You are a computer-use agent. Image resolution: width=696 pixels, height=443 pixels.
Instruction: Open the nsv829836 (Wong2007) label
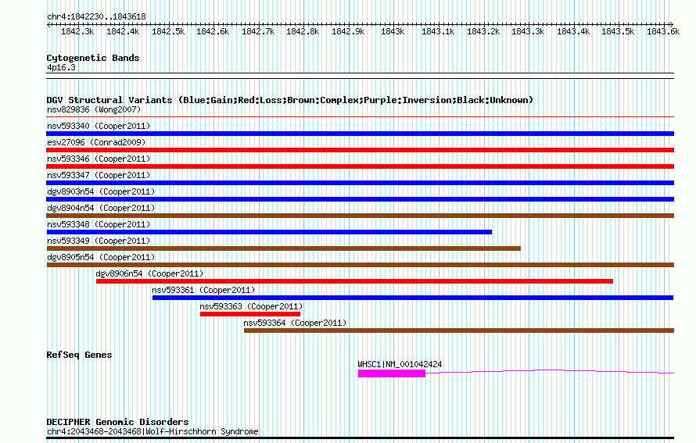94,109
